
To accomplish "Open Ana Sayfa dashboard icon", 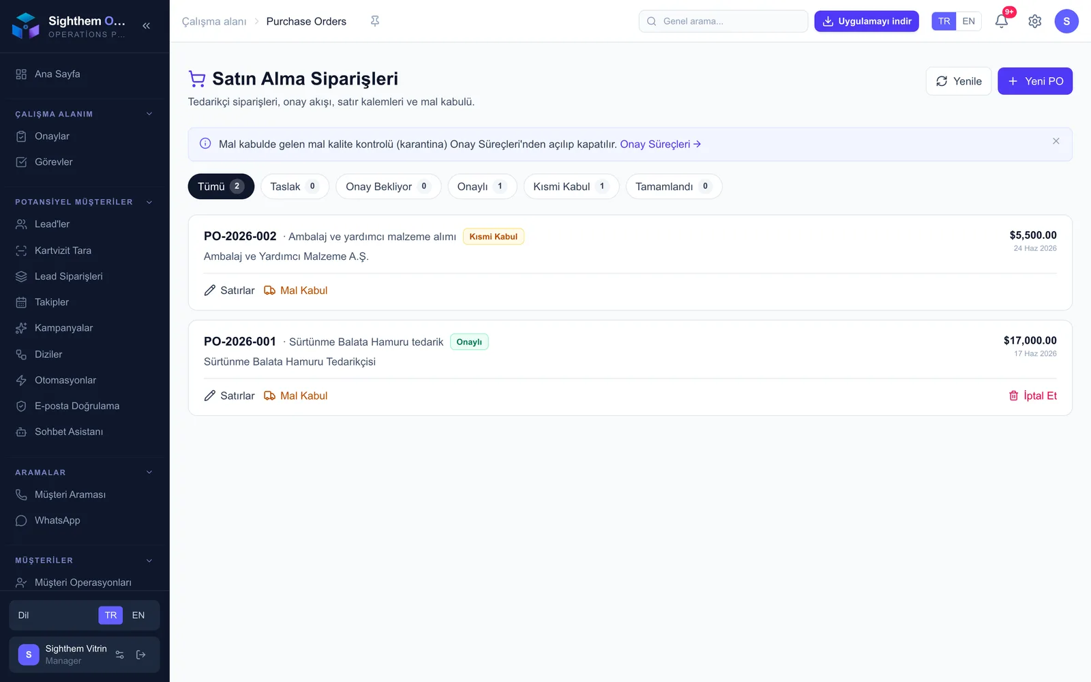I will (x=21, y=74).
